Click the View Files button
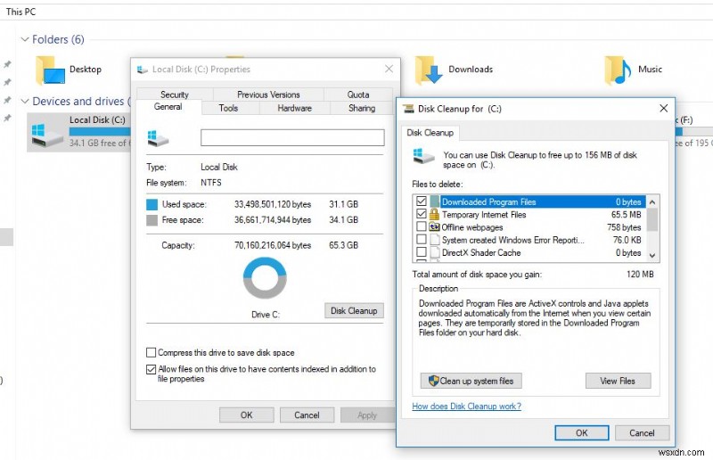The image size is (713, 460). [618, 381]
